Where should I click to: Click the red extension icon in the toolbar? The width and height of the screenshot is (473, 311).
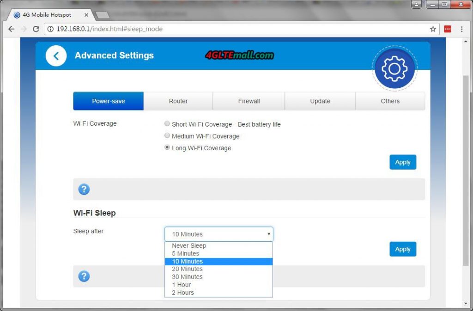447,29
